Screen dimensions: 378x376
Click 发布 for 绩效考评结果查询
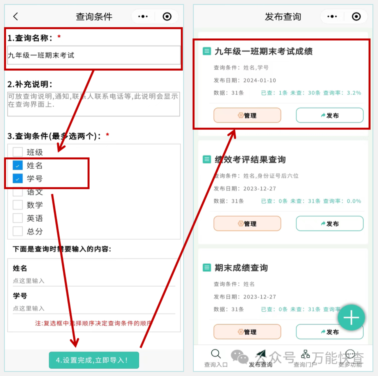click(330, 223)
